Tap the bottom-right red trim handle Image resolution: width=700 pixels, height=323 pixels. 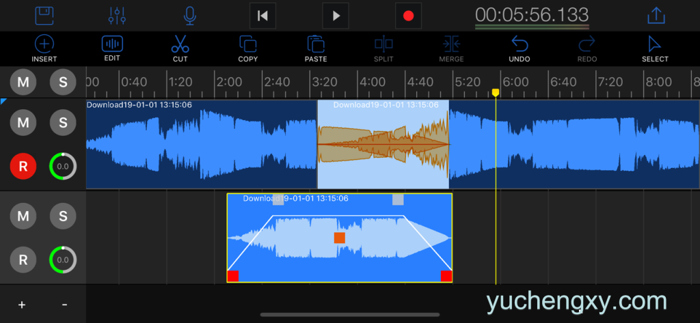pyautogui.click(x=446, y=276)
